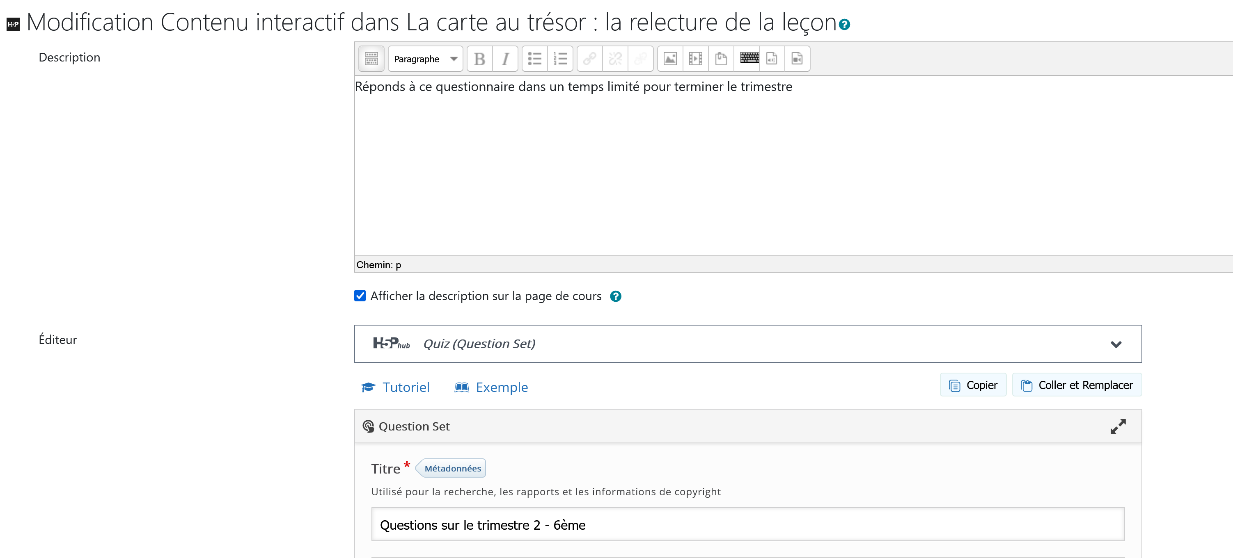Enter fullscreen mode for Question Set editor
The width and height of the screenshot is (1233, 558).
[x=1118, y=426]
